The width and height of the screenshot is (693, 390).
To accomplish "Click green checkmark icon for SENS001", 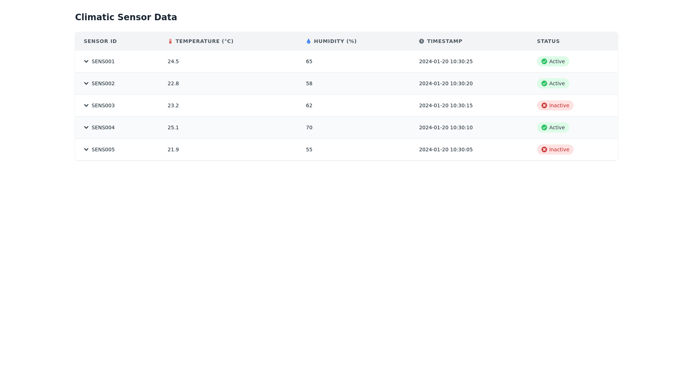I will 544,61.
